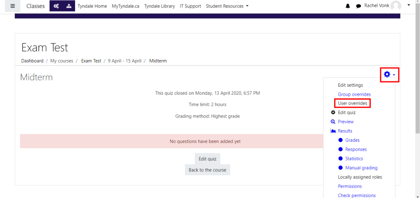Open the quiz administration gear menu
This screenshot has height=198, width=420.
coord(389,75)
